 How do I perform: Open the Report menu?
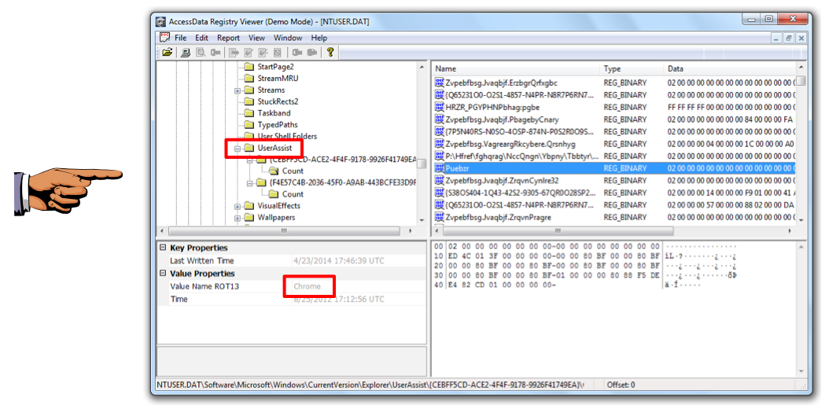point(228,38)
